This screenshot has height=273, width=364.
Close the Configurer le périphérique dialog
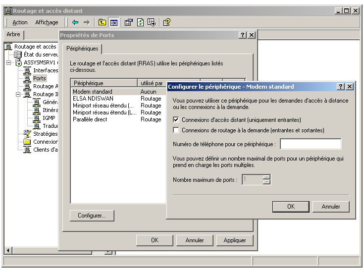click(x=349, y=87)
